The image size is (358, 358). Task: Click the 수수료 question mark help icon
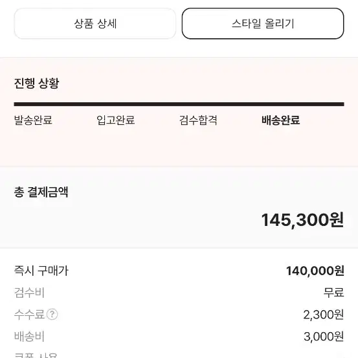tap(52, 314)
